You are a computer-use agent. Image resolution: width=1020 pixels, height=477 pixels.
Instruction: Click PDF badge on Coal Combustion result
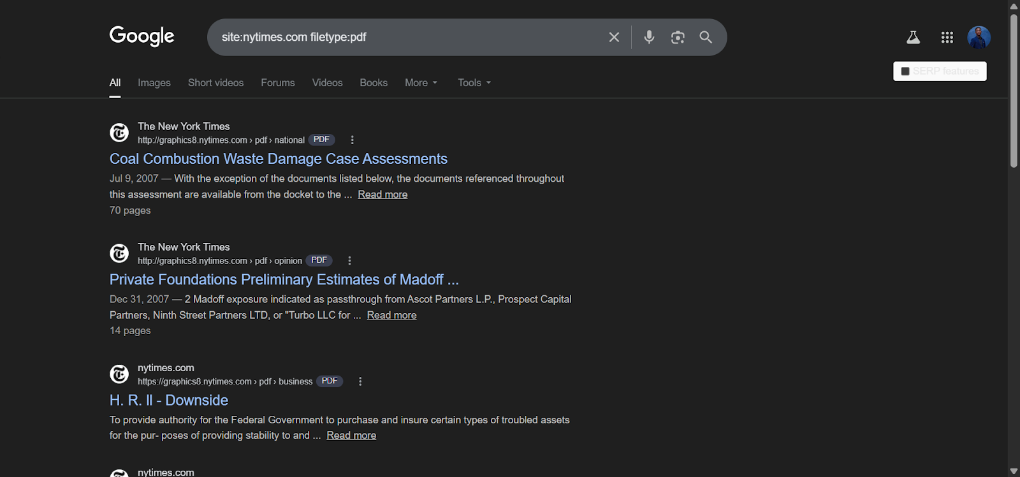[321, 140]
